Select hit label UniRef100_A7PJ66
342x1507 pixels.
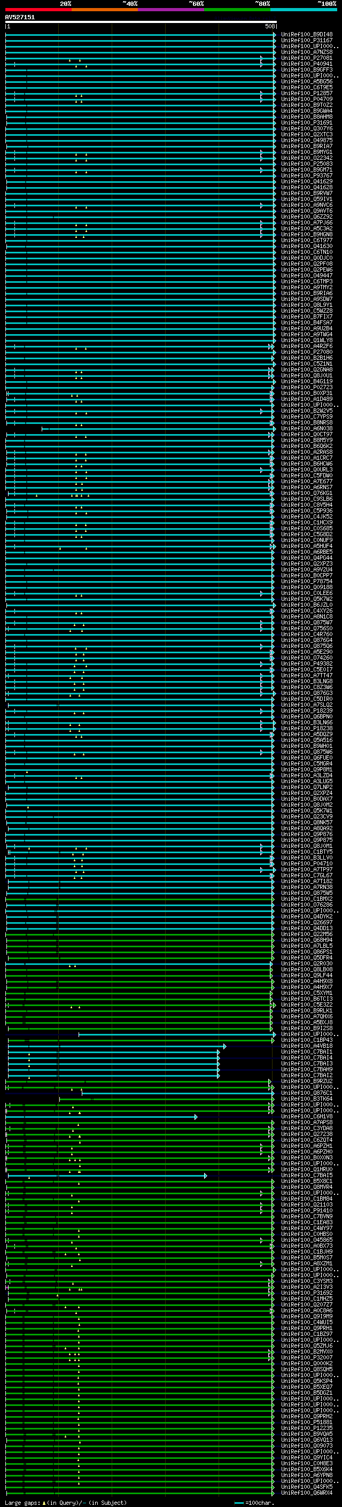pos(307,222)
